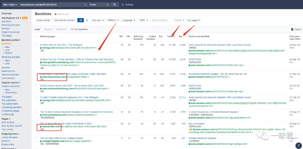Open Competing domains in the sidebar
This screenshot has height=149, width=303.
pos(12,107)
